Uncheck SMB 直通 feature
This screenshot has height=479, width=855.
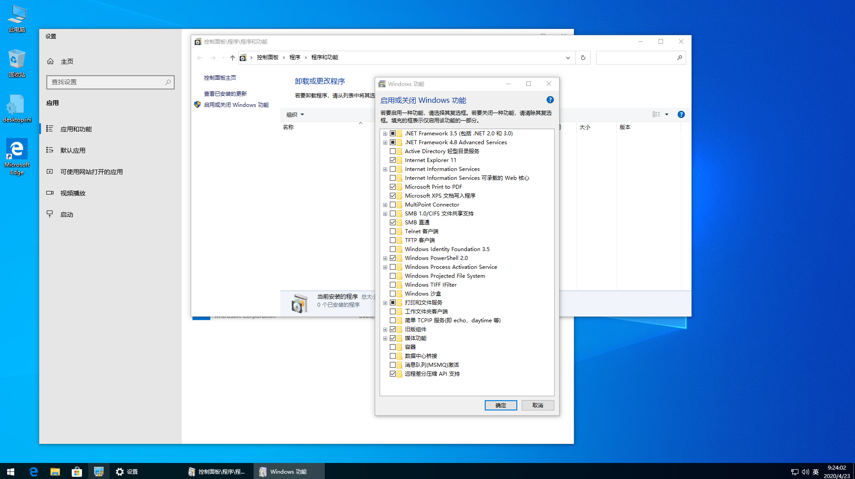tap(393, 223)
